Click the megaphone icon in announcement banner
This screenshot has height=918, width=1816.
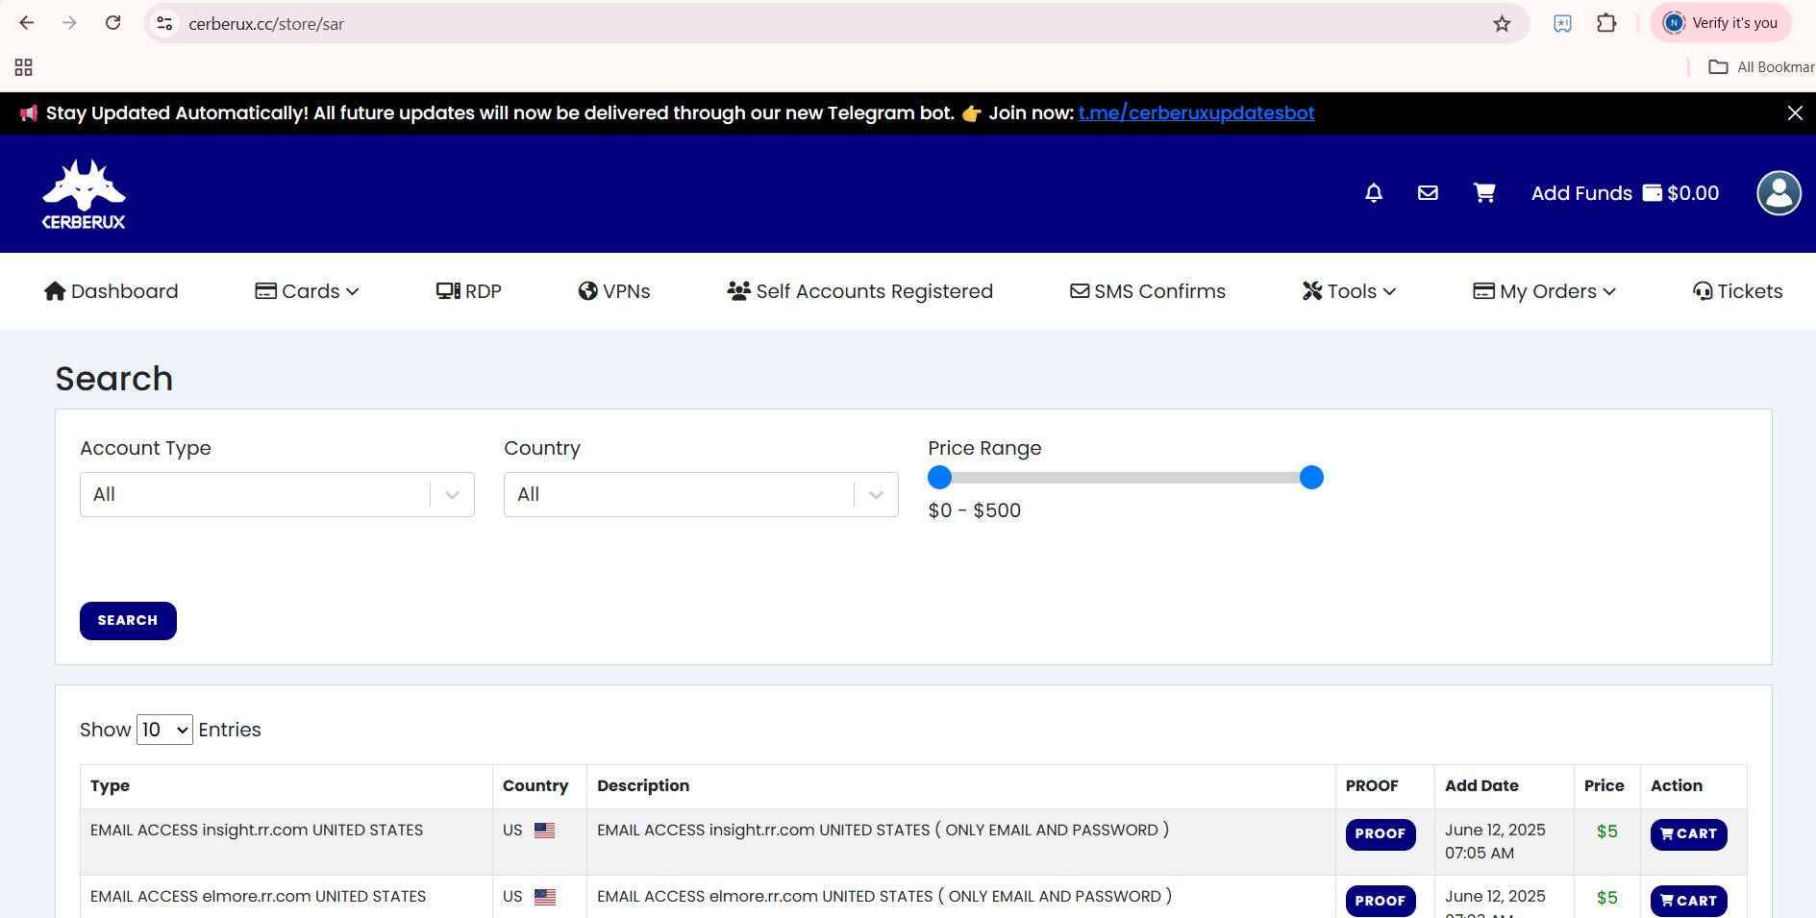(29, 113)
